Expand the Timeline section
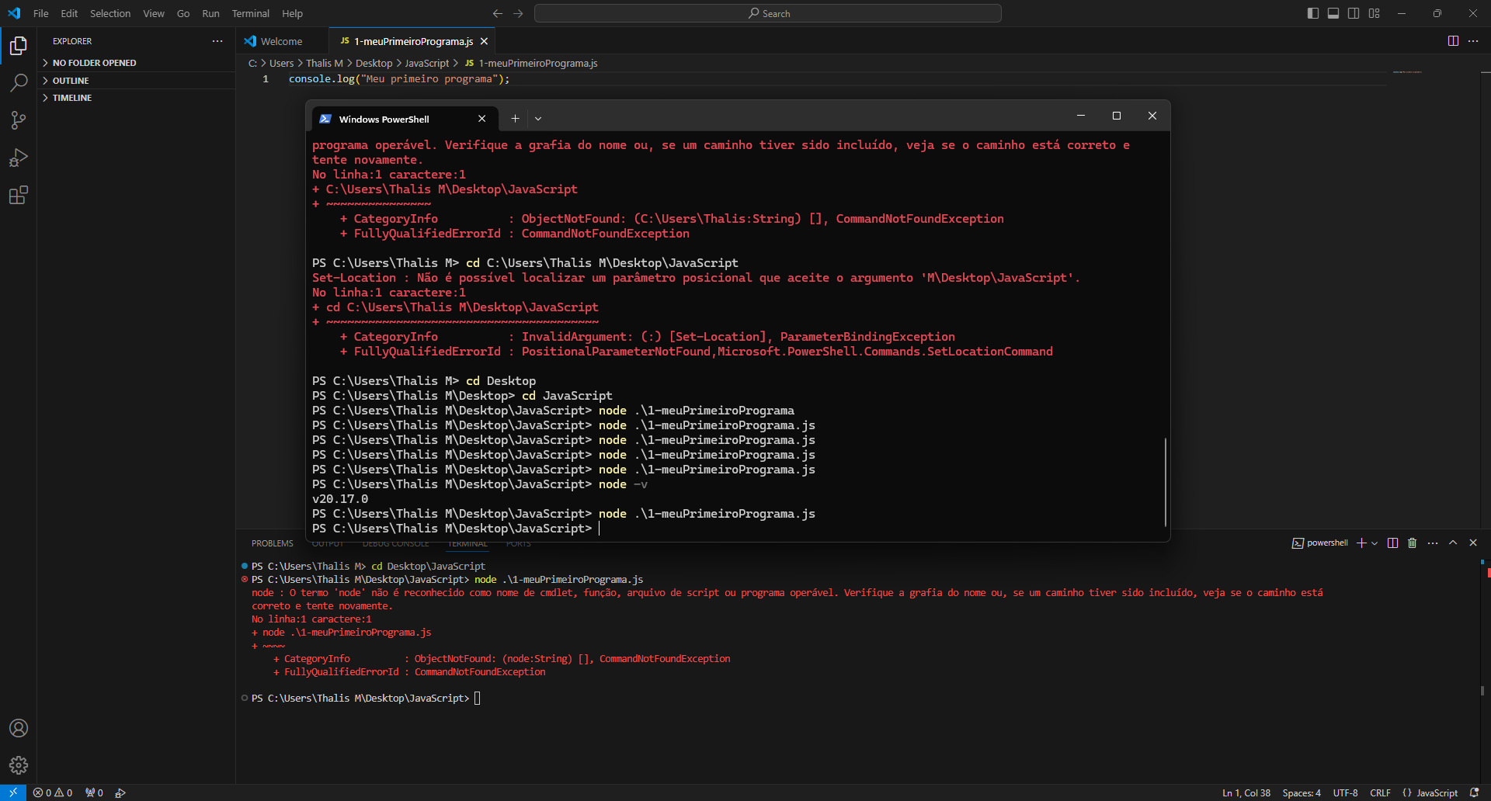 (137, 98)
